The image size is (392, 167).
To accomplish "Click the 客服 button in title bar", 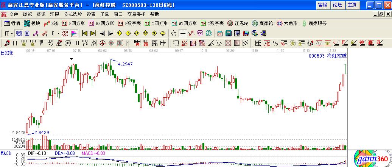I will 322,5.
